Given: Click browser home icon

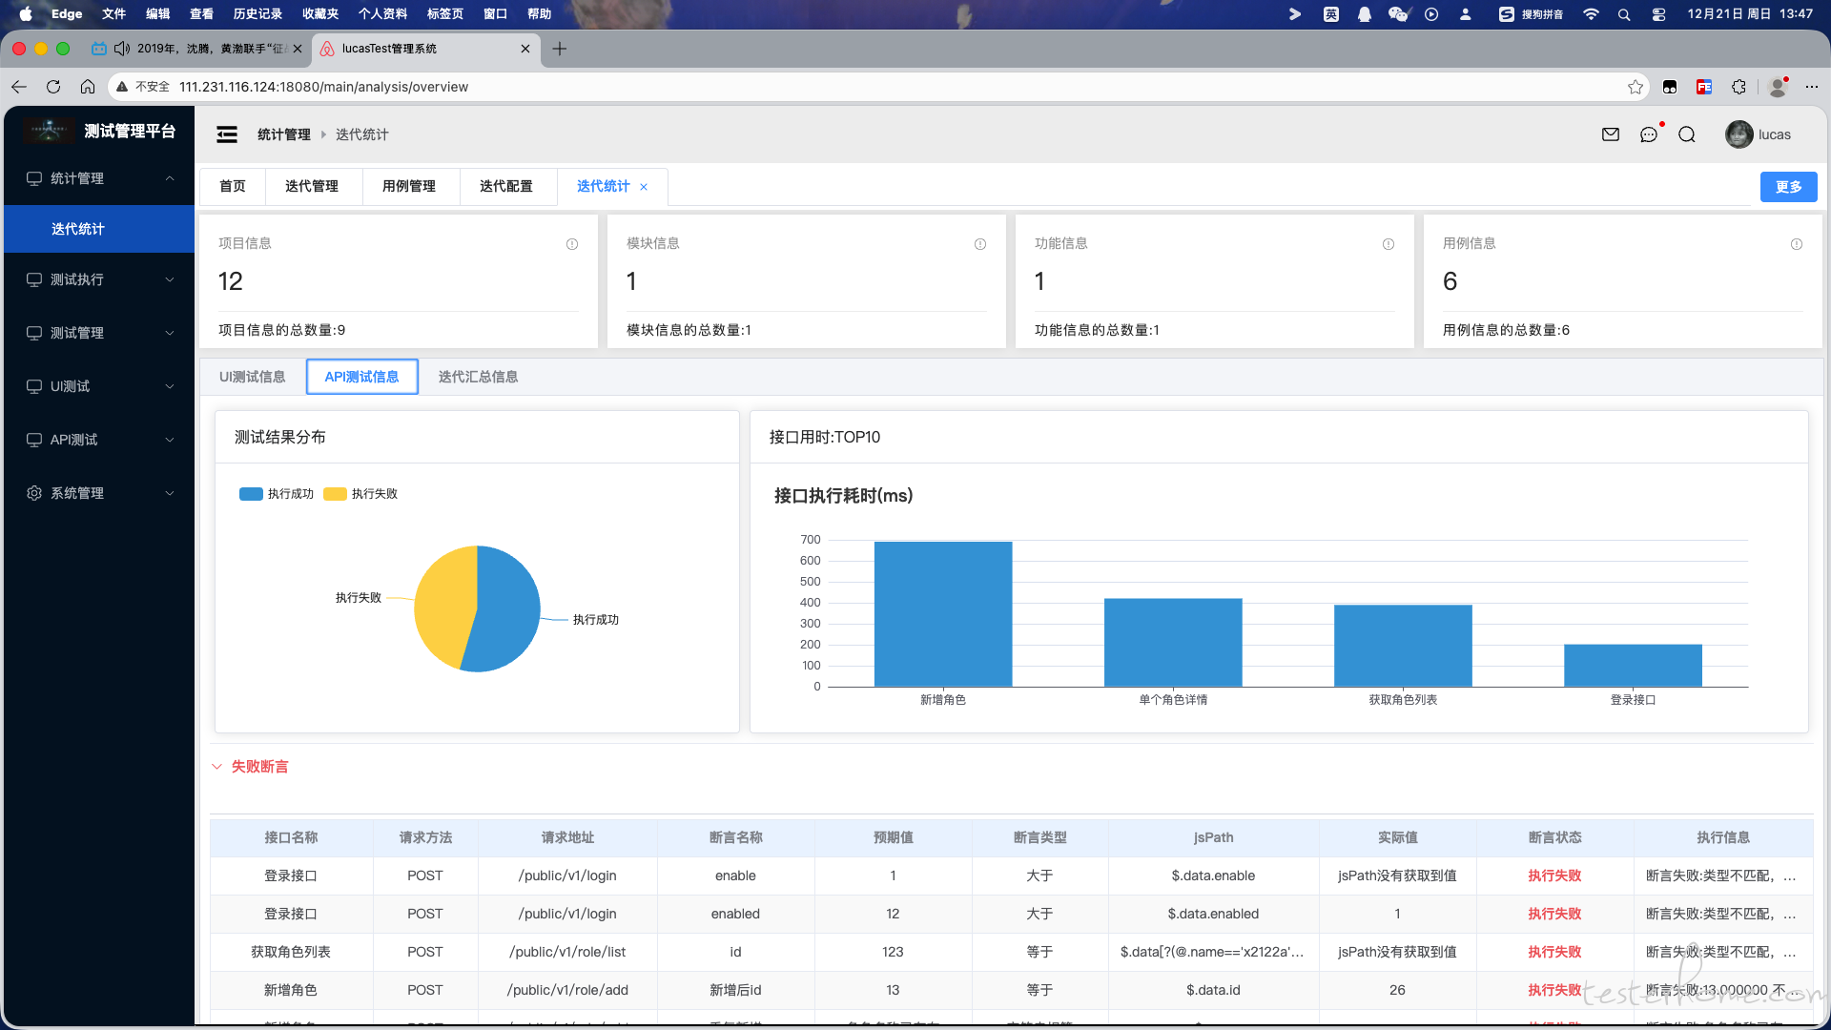Looking at the screenshot, I should 88,87.
